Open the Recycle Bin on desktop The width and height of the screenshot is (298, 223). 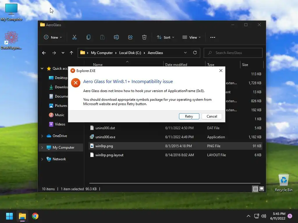(283, 183)
